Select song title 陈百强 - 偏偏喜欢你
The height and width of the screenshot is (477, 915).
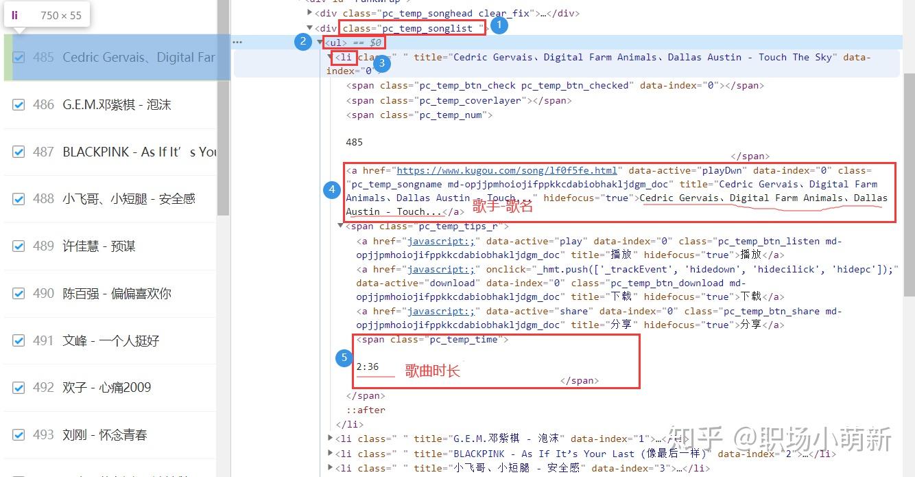pos(117,294)
